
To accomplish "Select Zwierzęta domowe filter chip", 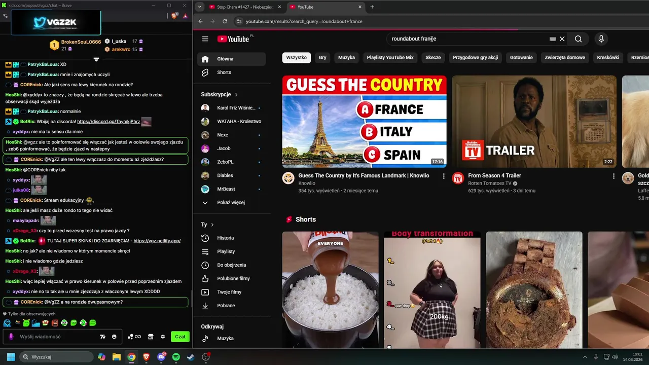I will tap(565, 58).
